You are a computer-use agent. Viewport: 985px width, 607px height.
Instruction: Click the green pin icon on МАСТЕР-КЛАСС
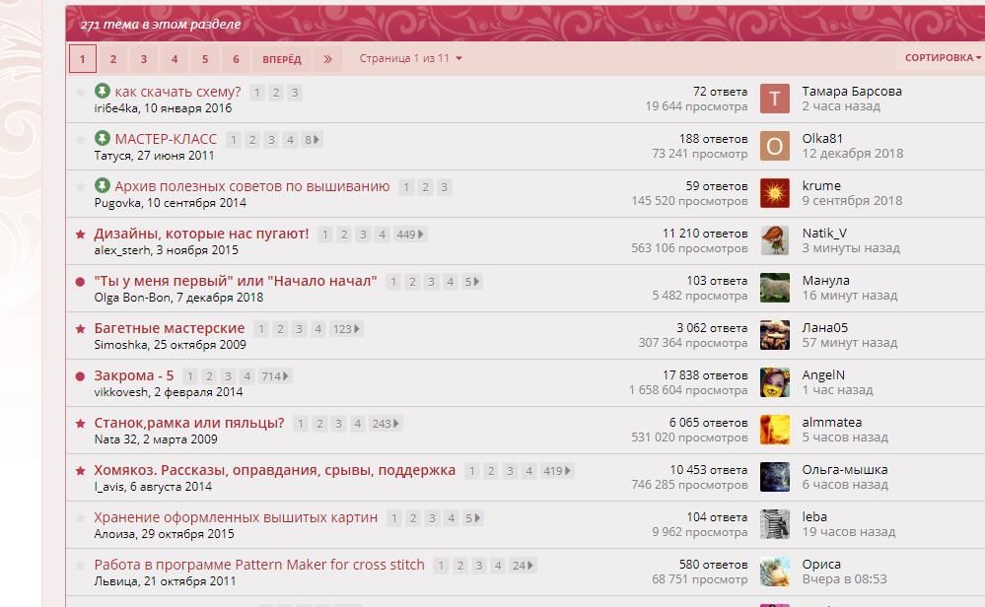pyautogui.click(x=102, y=139)
